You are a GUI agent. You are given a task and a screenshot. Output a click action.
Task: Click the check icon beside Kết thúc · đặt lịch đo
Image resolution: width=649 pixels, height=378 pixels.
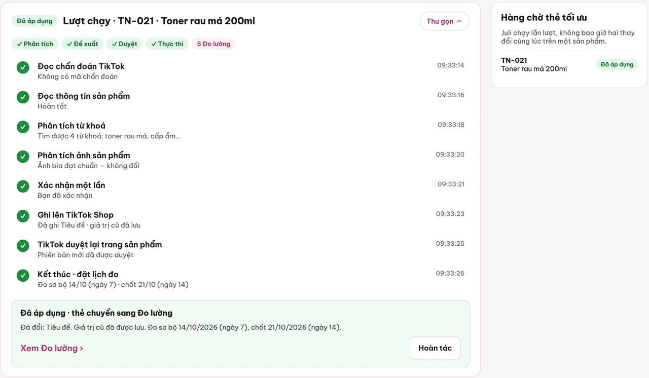pyautogui.click(x=23, y=276)
